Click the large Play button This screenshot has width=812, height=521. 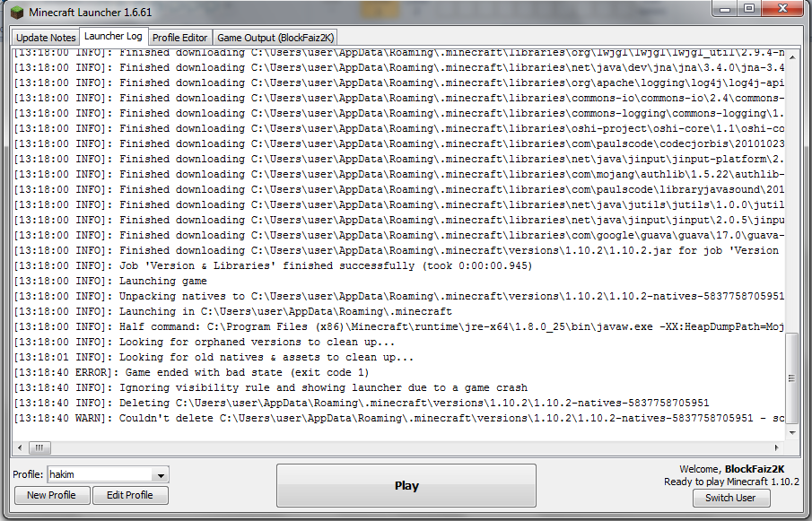coord(406,486)
